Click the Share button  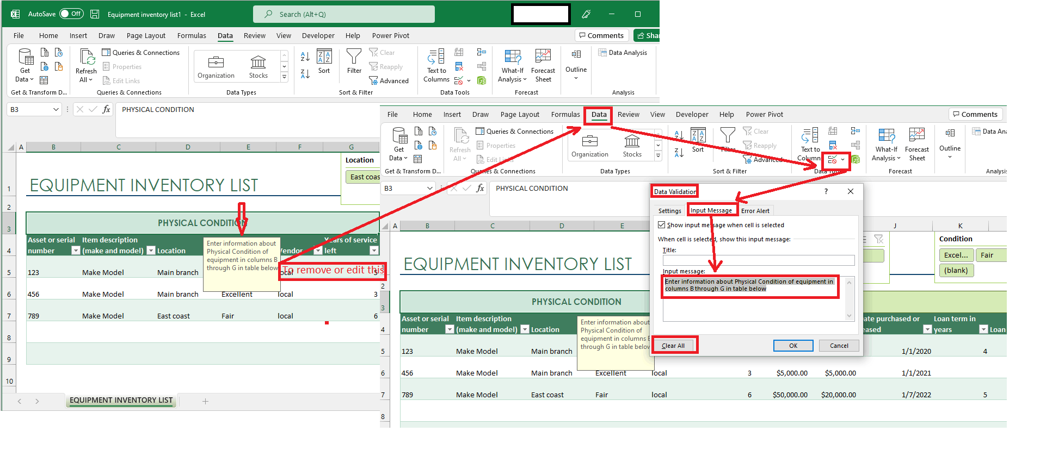point(647,36)
